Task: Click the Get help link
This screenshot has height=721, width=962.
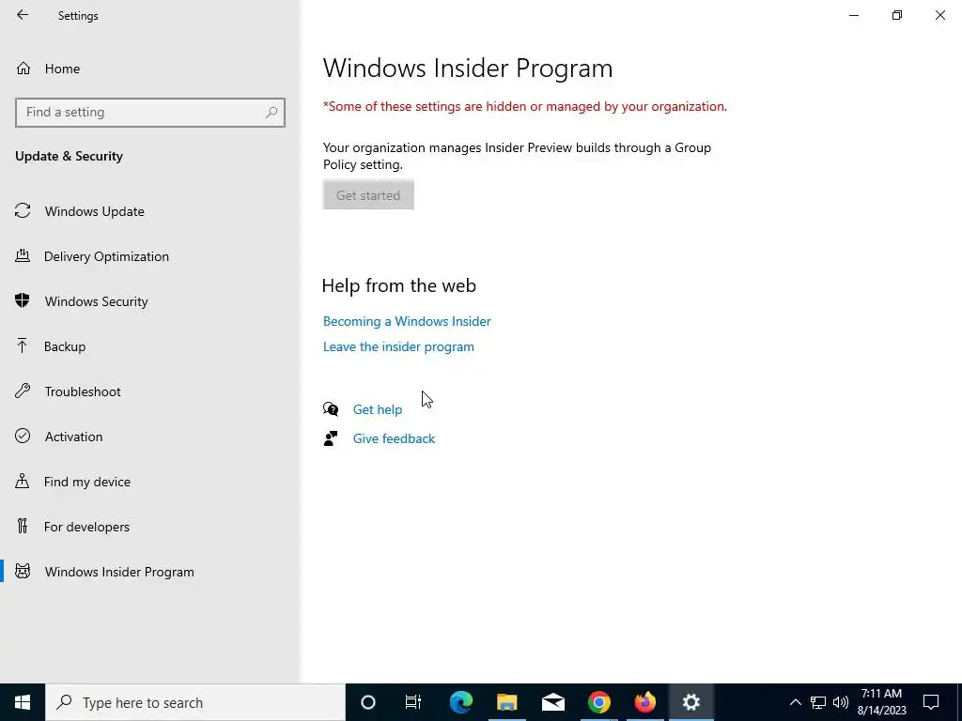Action: click(378, 409)
